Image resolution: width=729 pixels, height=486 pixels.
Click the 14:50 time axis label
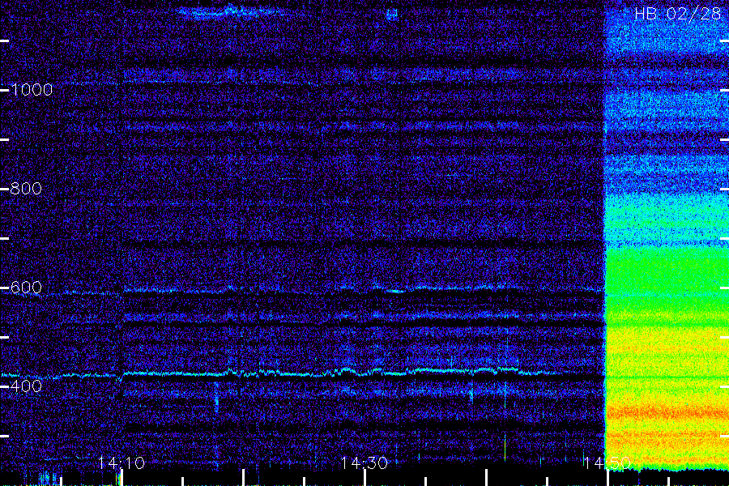pyautogui.click(x=607, y=463)
